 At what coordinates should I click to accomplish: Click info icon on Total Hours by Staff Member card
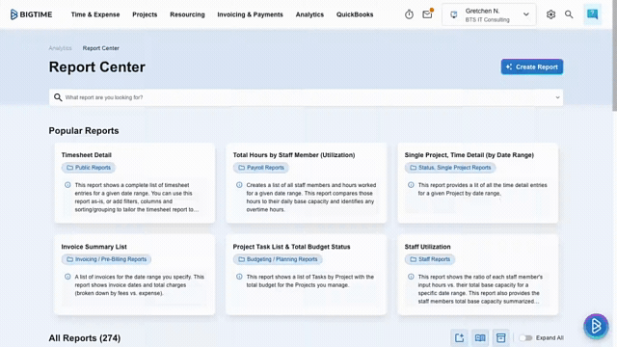pyautogui.click(x=239, y=185)
